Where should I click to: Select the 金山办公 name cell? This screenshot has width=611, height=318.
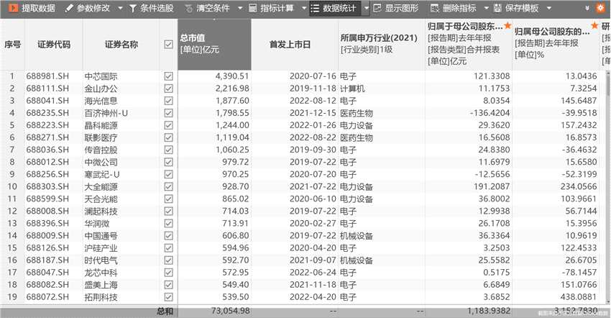(x=101, y=88)
